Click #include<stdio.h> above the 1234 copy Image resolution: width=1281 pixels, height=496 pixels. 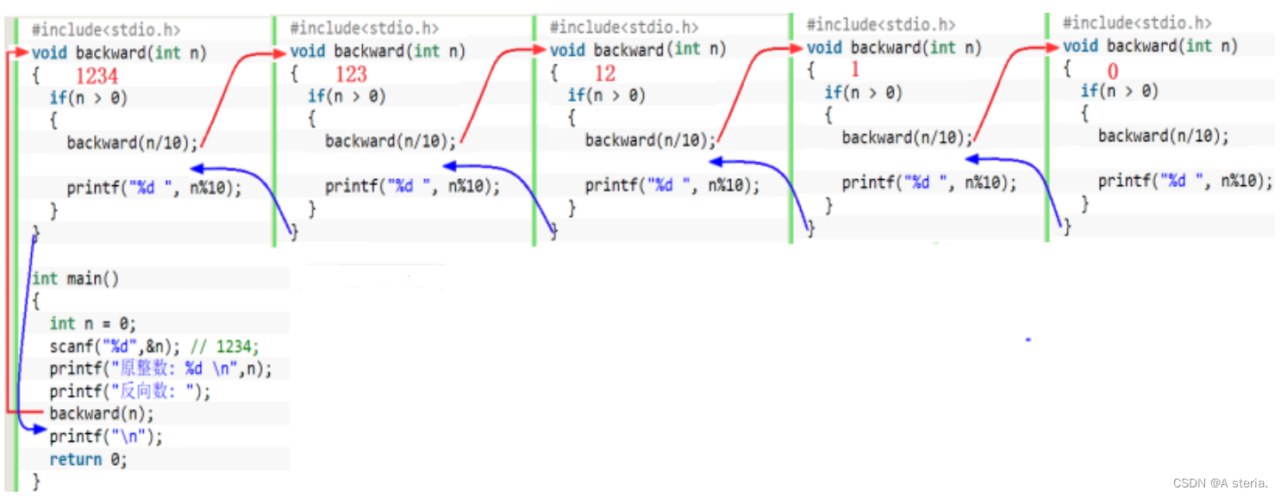coord(107,30)
